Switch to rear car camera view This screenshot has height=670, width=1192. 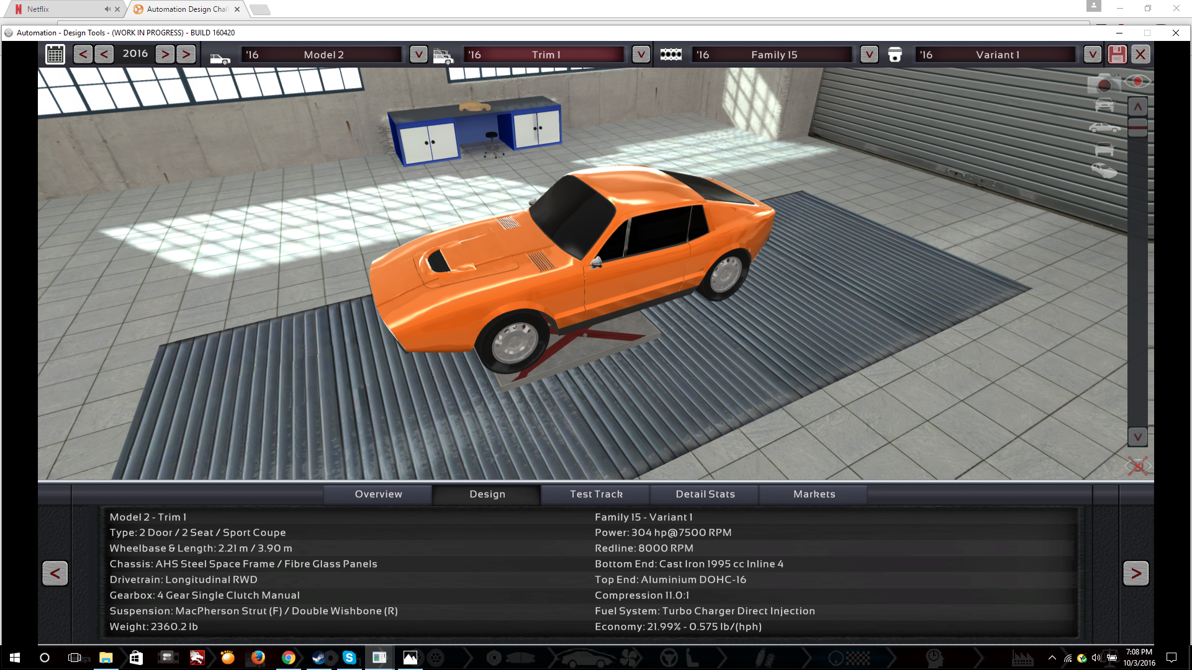pyautogui.click(x=1104, y=150)
